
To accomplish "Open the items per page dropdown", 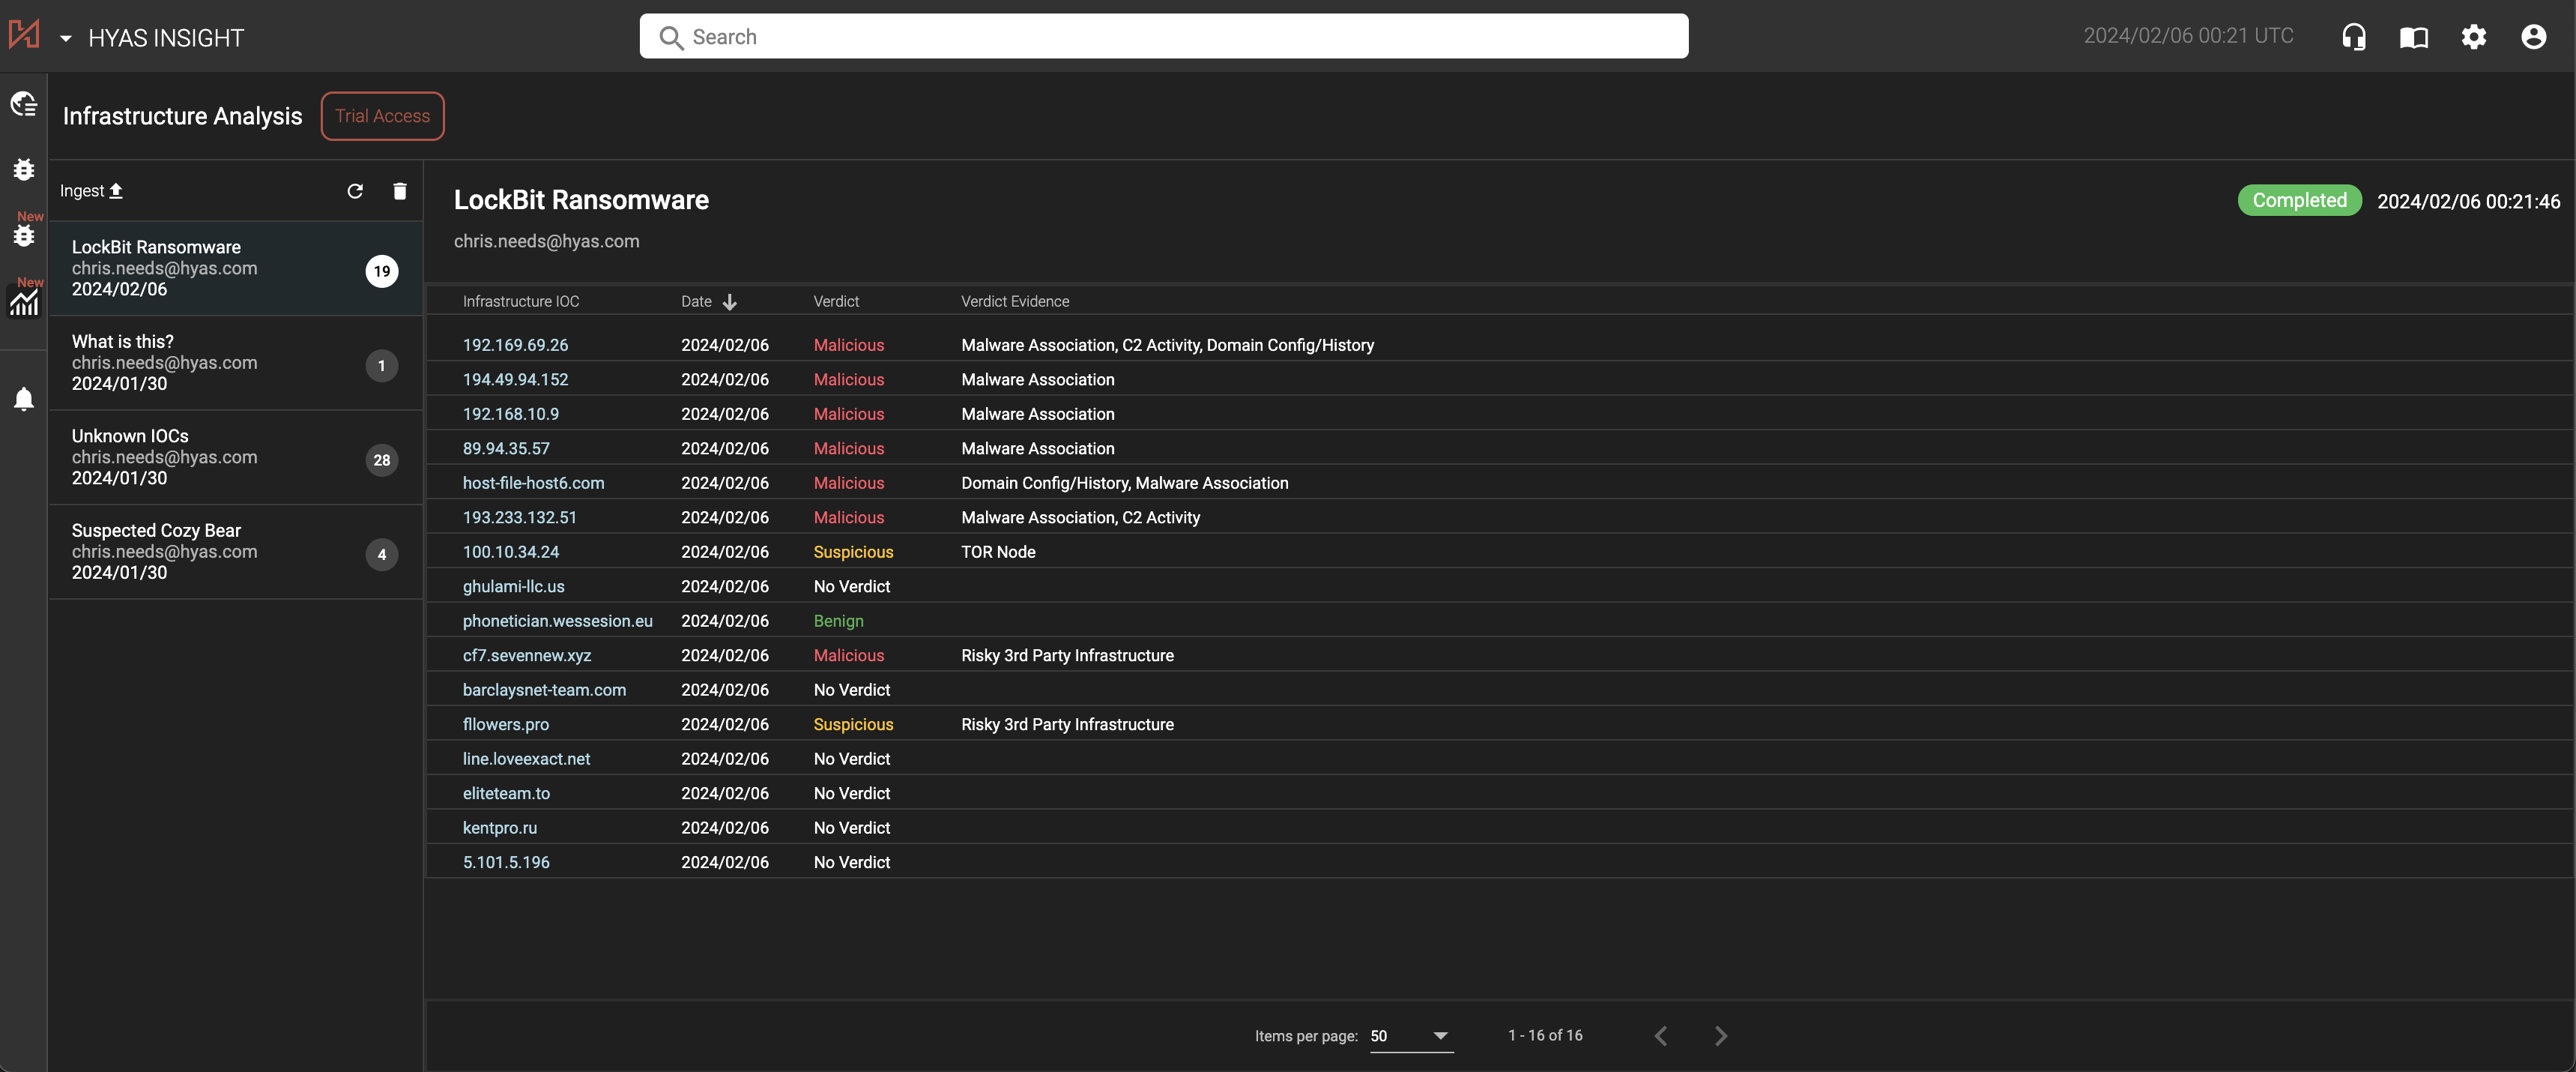I will pos(1412,1037).
